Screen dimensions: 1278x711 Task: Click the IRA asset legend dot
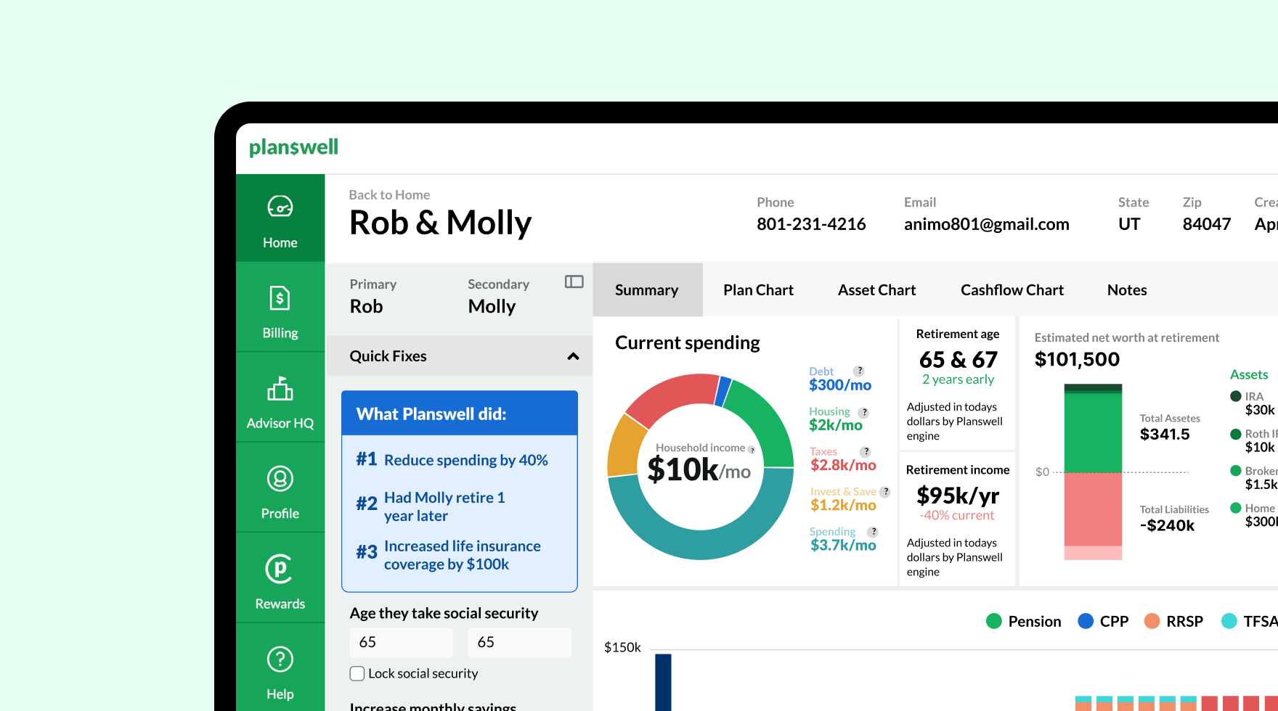tap(1236, 396)
